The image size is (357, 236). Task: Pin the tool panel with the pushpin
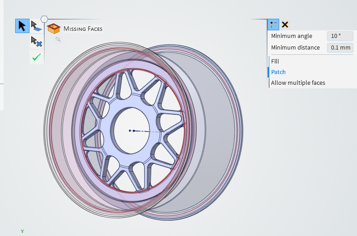(x=58, y=39)
